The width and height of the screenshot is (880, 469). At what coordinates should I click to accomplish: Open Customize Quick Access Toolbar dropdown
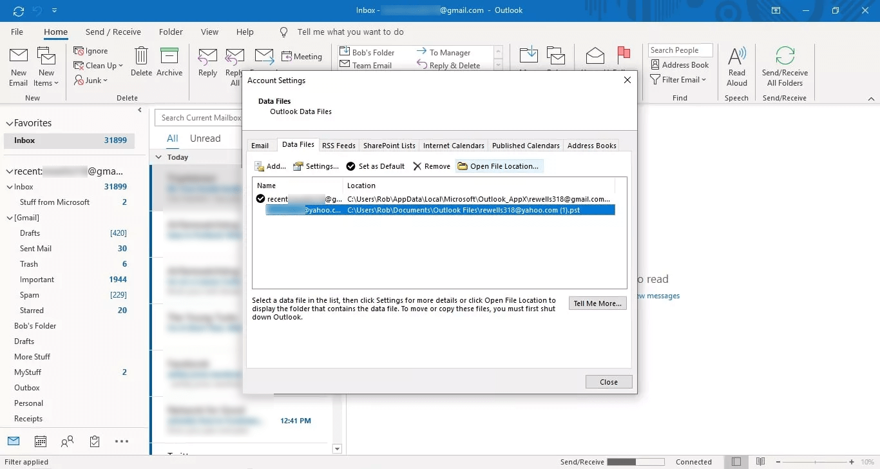(x=54, y=10)
